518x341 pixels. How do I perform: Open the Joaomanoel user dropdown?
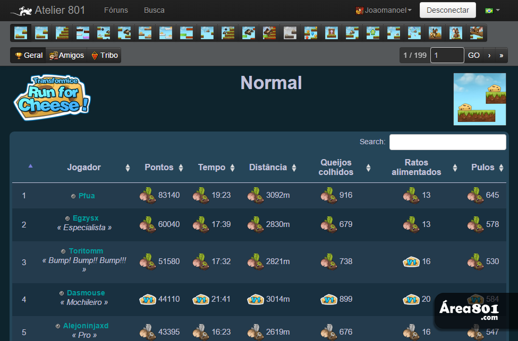[384, 10]
